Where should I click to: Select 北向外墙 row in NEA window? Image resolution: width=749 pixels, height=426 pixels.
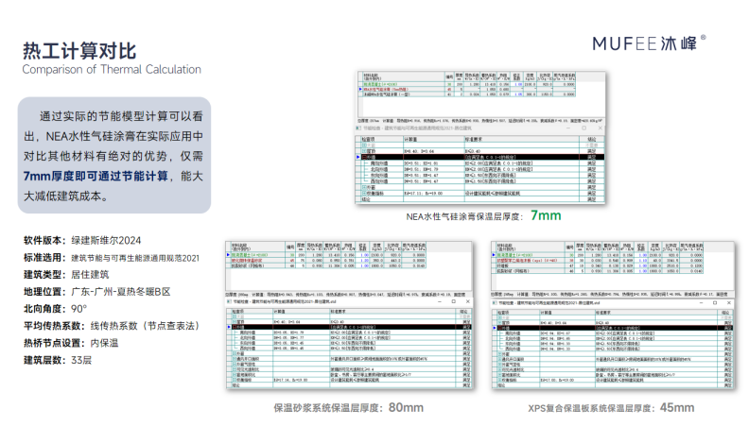point(480,169)
